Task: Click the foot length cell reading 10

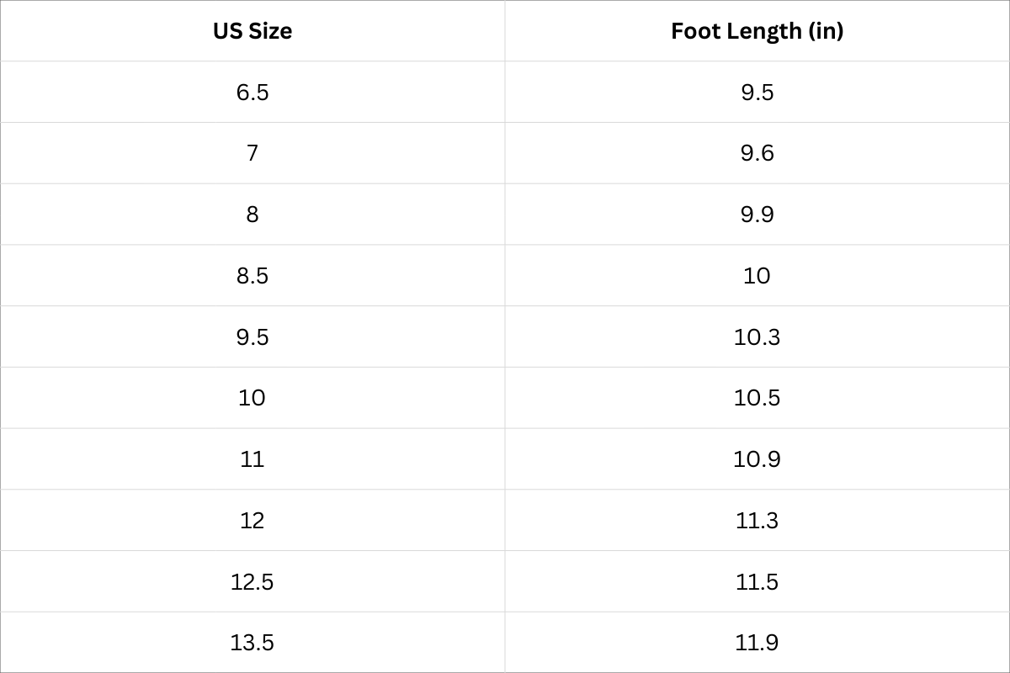Action: click(757, 276)
